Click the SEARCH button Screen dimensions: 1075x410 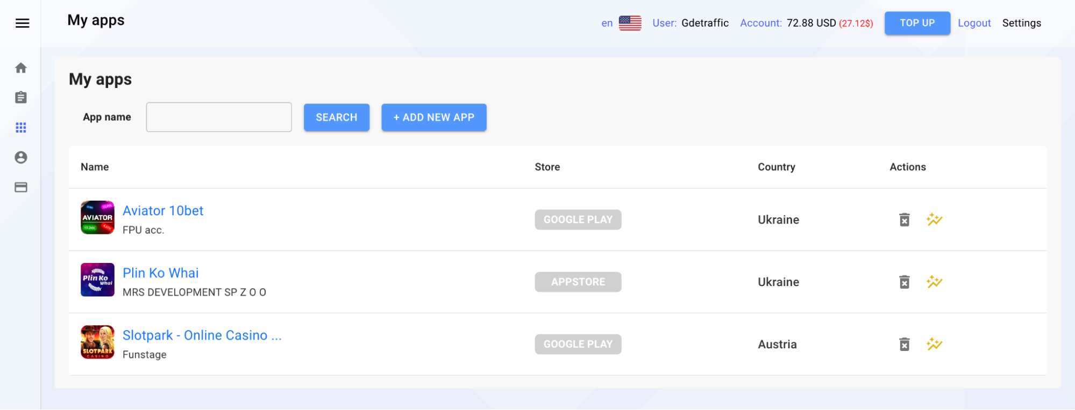coord(337,117)
